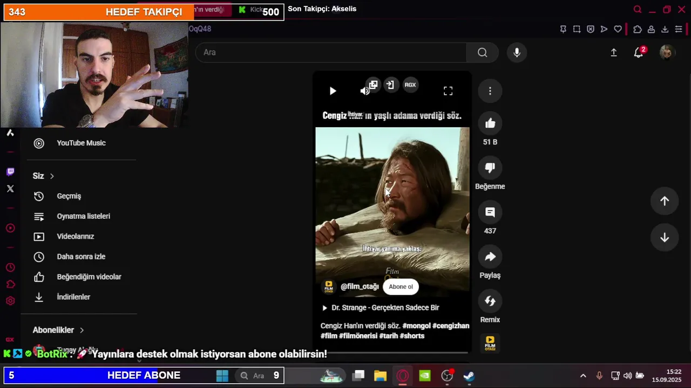Remix this Short
This screenshot has height=388, width=691.
[490, 301]
